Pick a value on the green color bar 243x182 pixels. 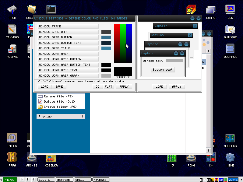click(123, 44)
